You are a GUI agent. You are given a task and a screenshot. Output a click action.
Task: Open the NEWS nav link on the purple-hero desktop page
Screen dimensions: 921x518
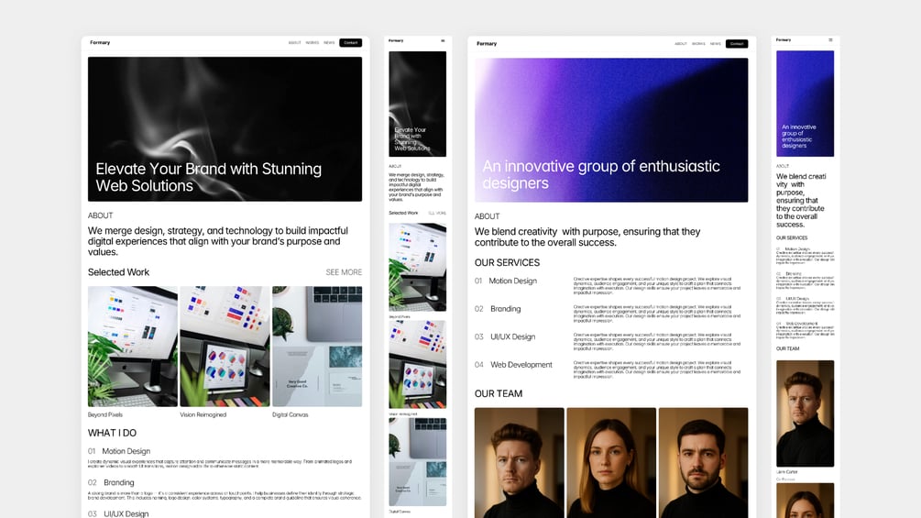coord(716,43)
